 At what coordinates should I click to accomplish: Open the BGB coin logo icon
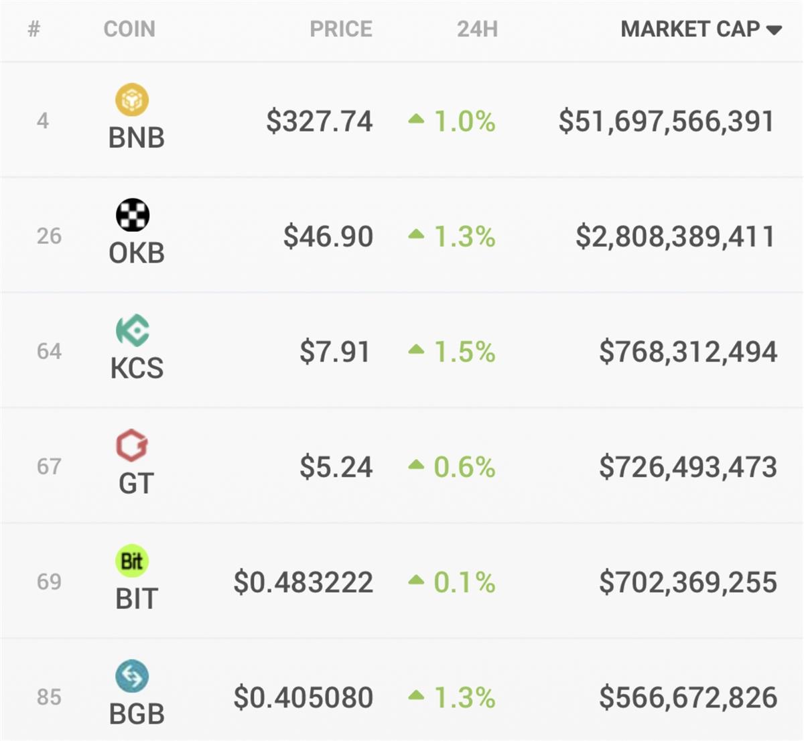click(x=132, y=676)
